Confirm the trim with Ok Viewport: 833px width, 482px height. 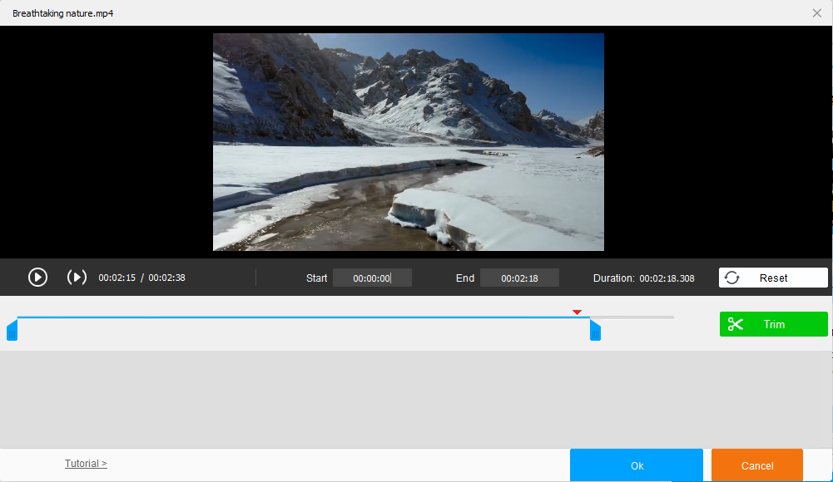coord(636,465)
